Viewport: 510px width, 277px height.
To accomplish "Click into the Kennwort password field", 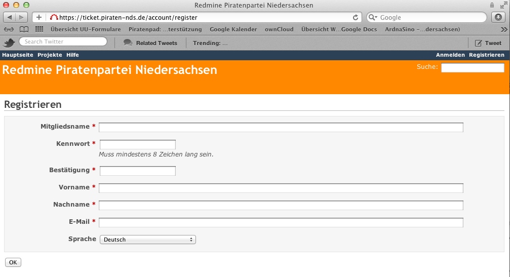I will point(138,144).
